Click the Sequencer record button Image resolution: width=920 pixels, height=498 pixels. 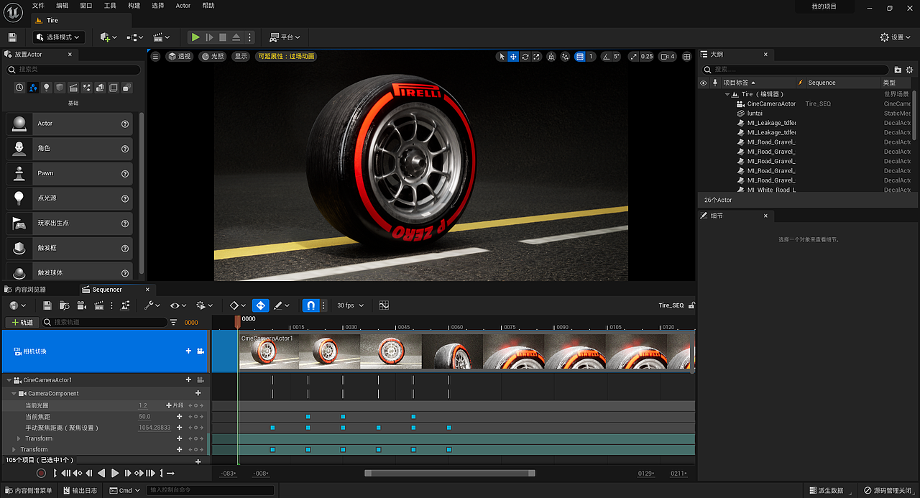41,474
